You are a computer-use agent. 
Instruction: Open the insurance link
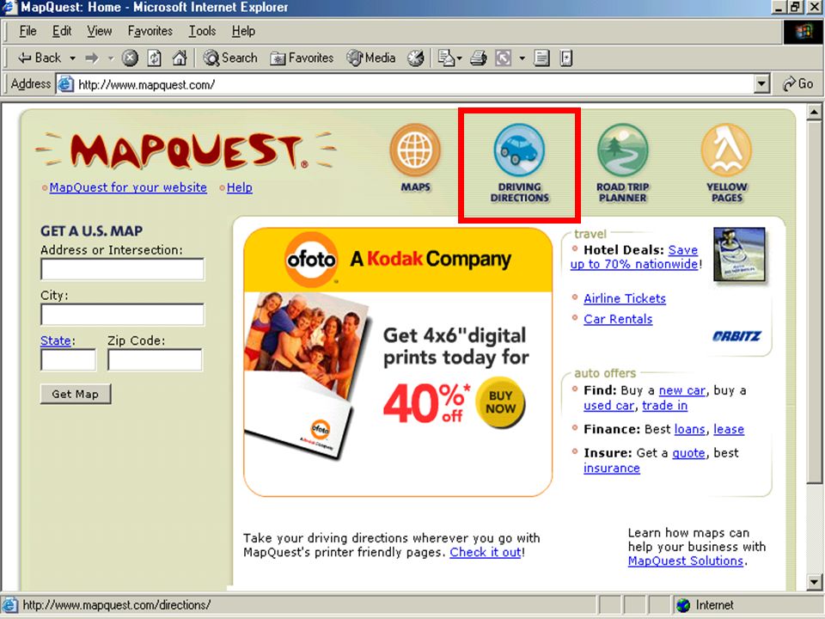(611, 468)
